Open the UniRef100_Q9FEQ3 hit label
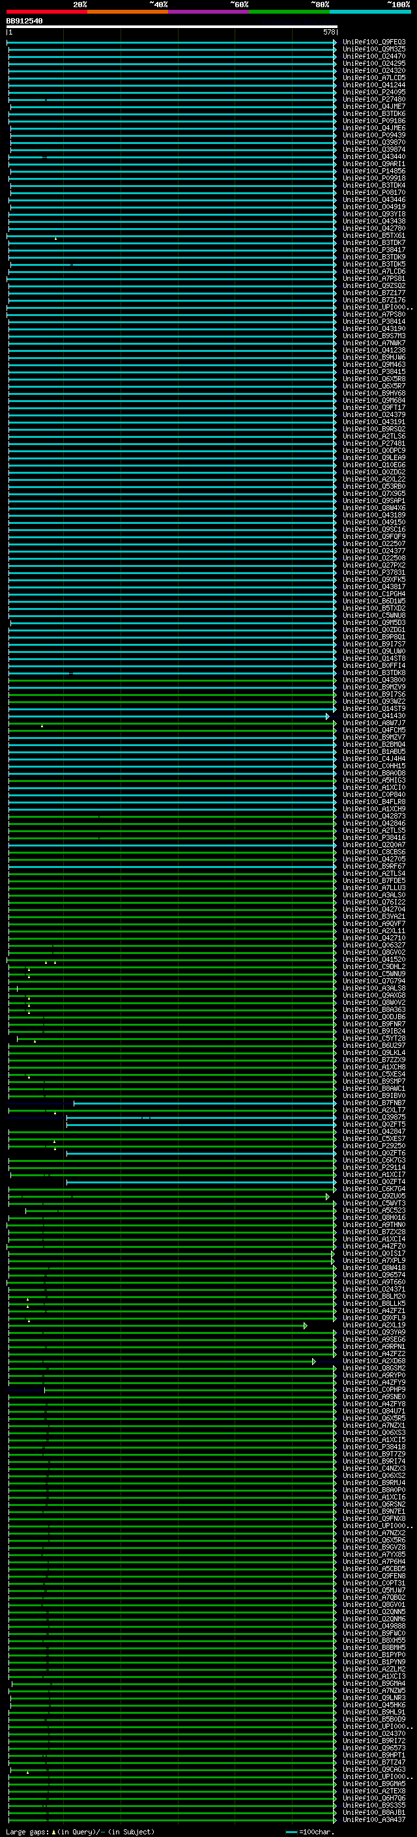Image resolution: width=417 pixels, height=1837 pixels. point(373,42)
